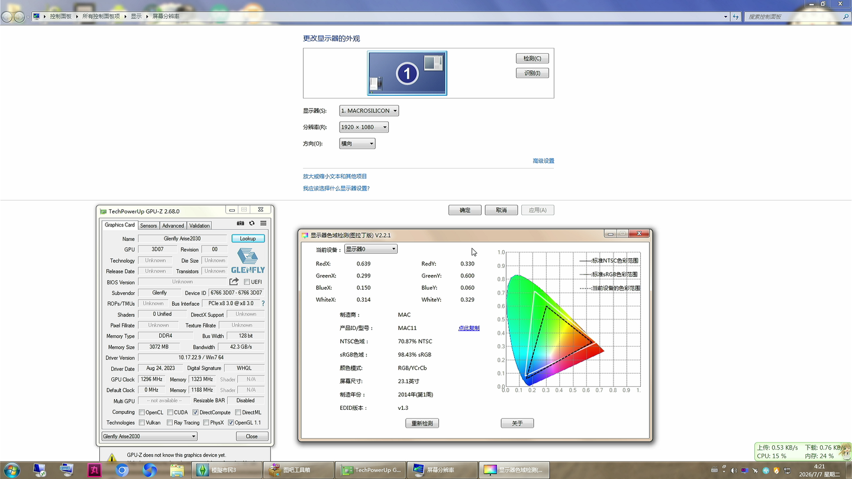
Task: Open the 分辨率 1920 × 1080 dropdown
Action: (x=364, y=127)
